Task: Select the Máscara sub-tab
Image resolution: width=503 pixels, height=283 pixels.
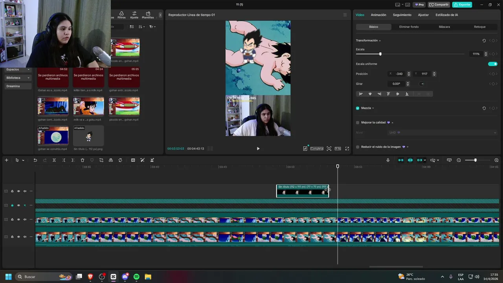Action: click(x=444, y=27)
